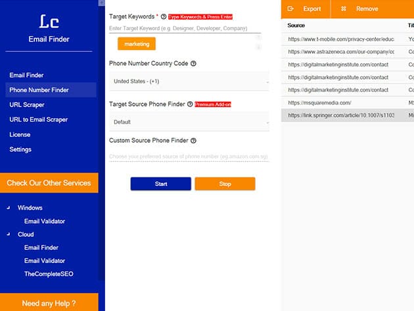Open the Target Source Phone Finder dropdown
The image size is (414, 311).
pos(189,122)
